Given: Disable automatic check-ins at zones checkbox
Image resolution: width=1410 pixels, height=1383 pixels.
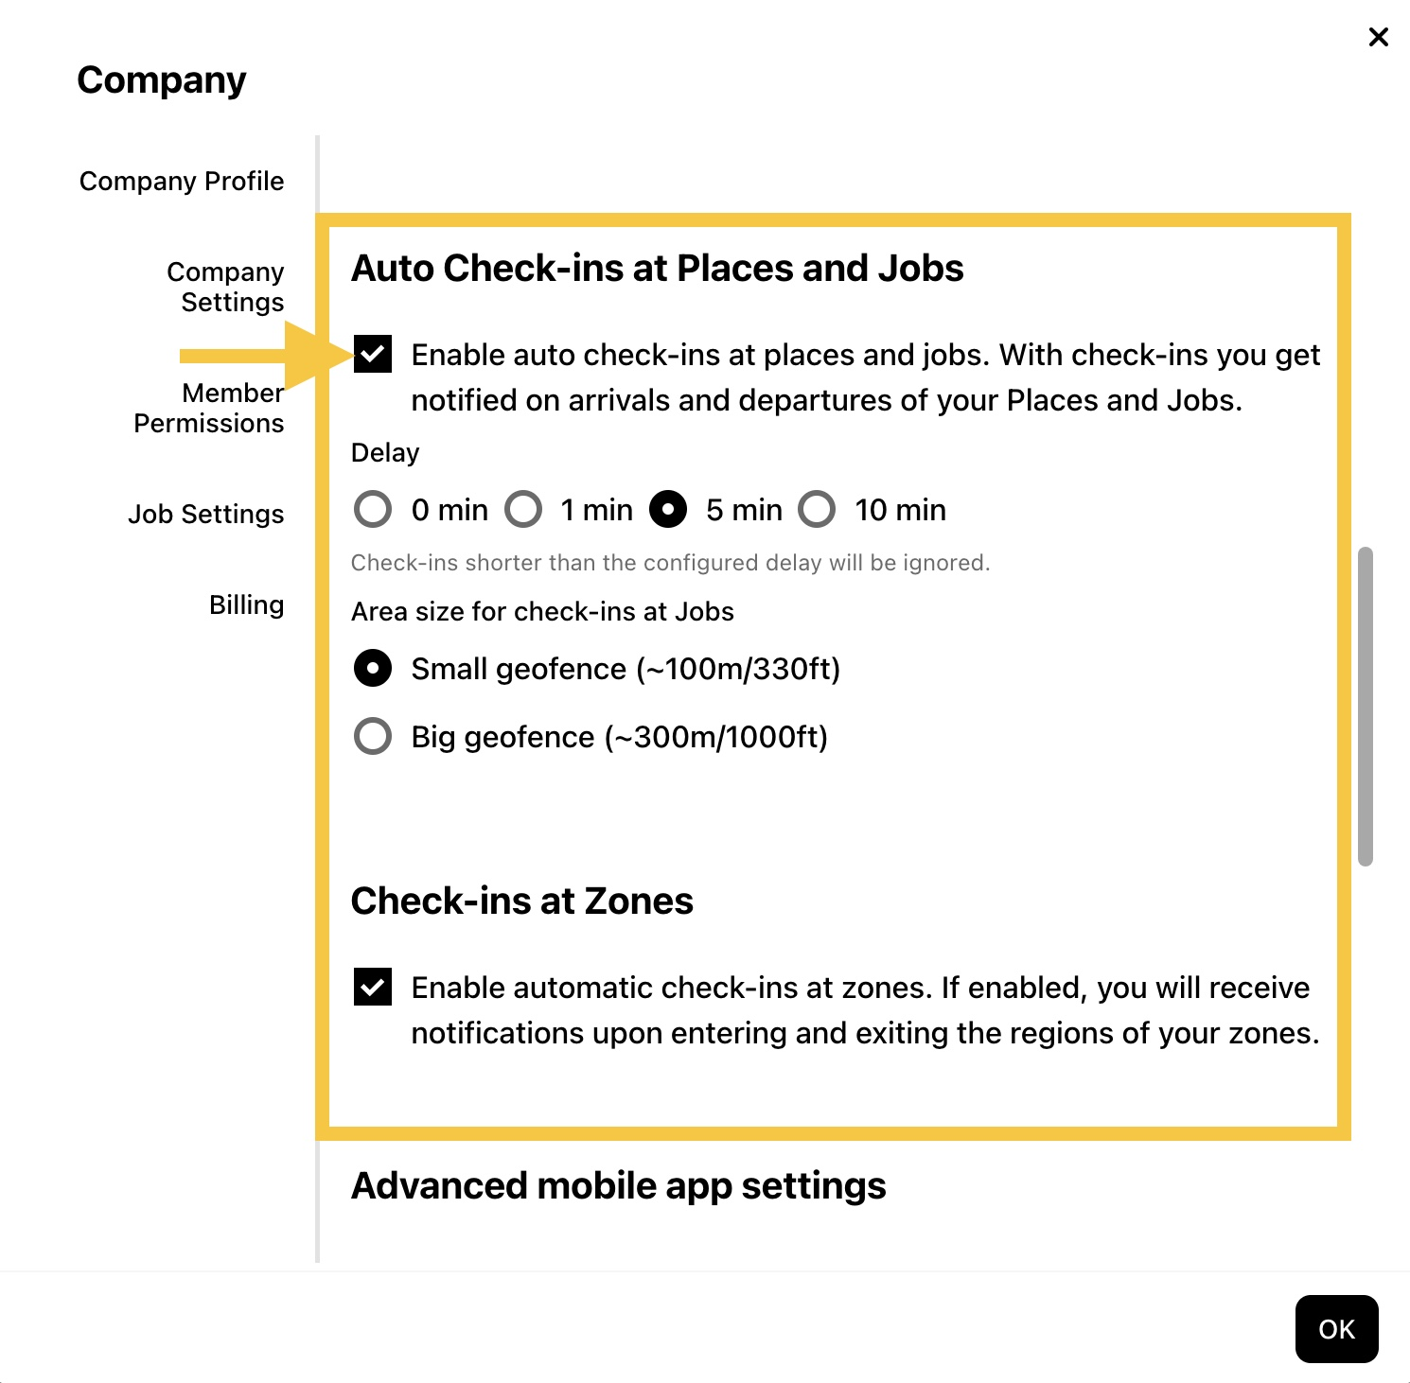Looking at the screenshot, I should [x=373, y=987].
